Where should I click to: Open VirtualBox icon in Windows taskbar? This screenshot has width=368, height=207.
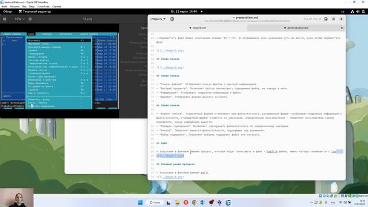coord(220,202)
